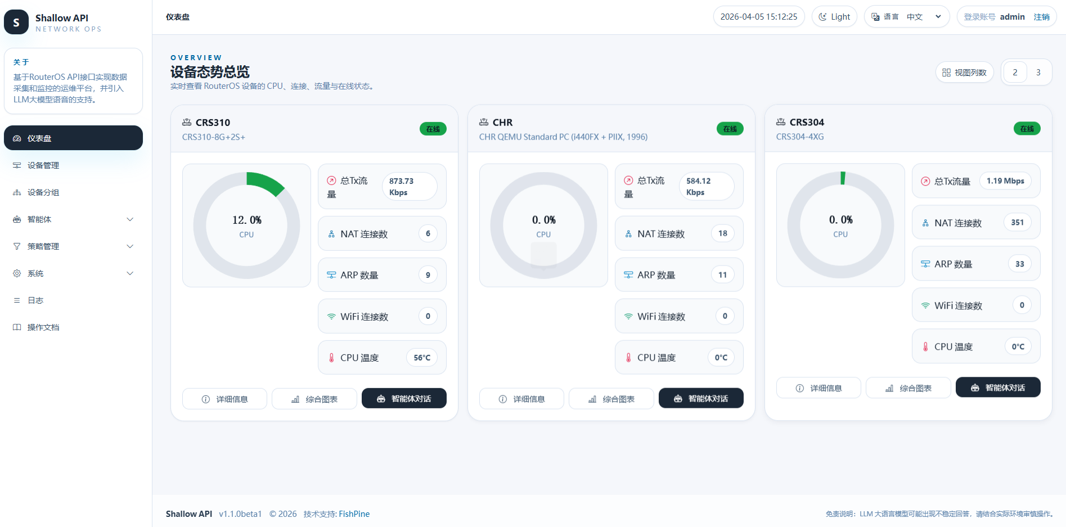Click the CRS310 CPU usage gauge
The height and width of the screenshot is (527, 1066).
tap(246, 226)
